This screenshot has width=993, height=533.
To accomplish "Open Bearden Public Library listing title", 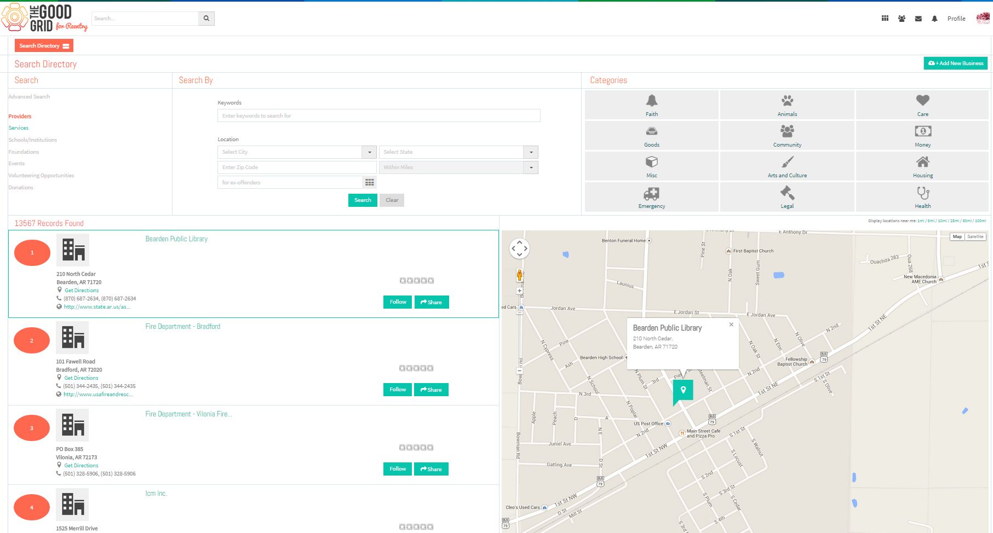I will pos(176,239).
